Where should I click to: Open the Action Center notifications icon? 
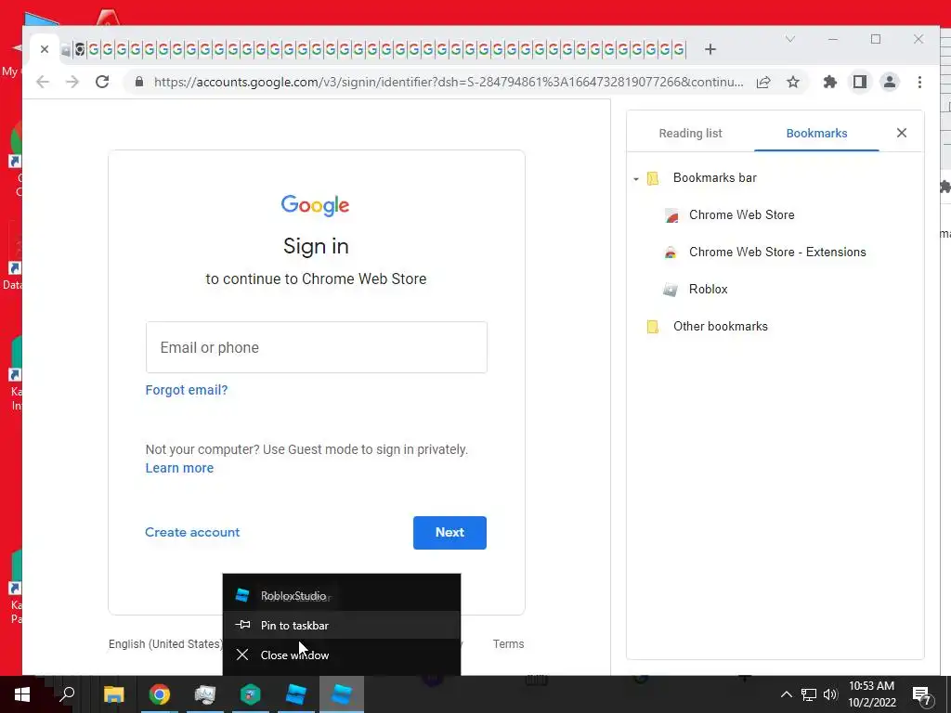[x=922, y=695]
